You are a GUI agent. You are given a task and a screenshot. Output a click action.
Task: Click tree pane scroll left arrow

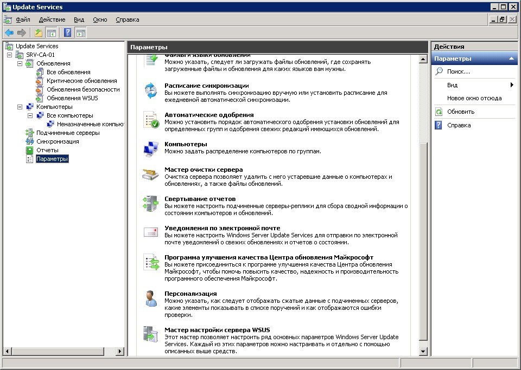tap(7, 352)
